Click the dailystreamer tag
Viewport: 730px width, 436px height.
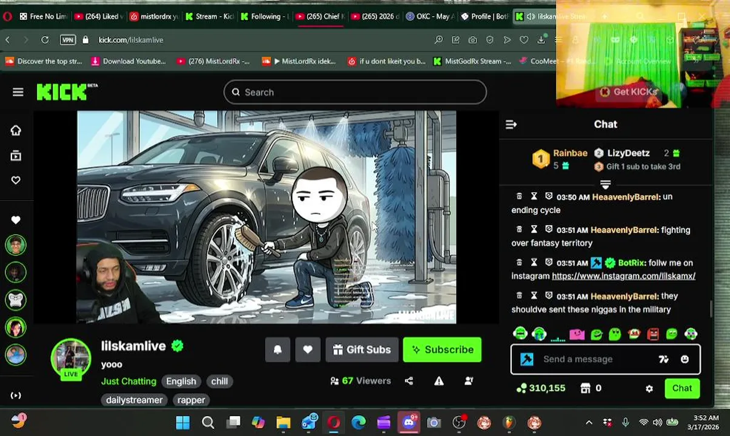pos(134,400)
